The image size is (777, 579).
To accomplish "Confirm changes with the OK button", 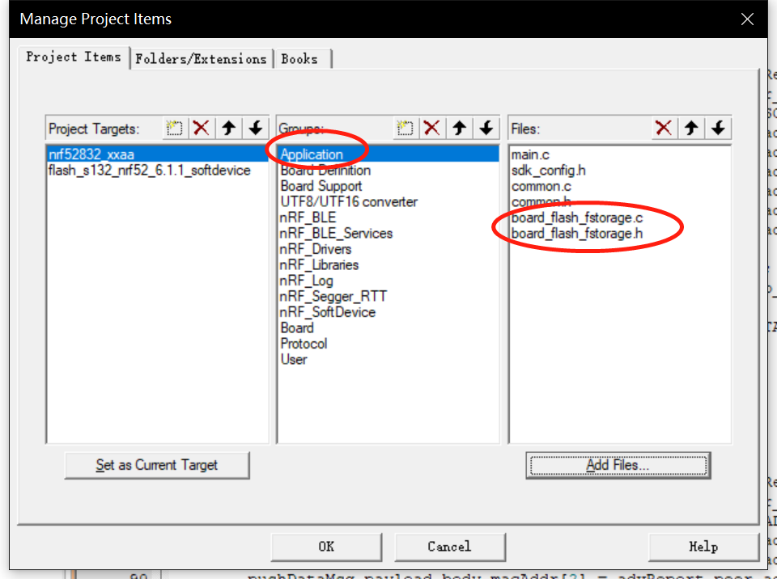I will (x=325, y=547).
